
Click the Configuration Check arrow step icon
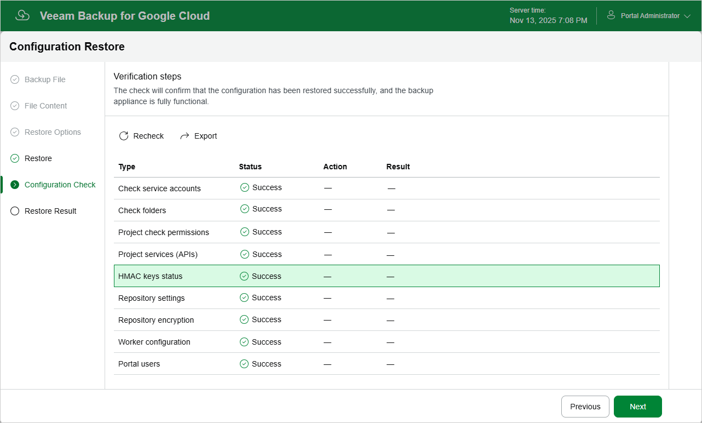tap(15, 185)
